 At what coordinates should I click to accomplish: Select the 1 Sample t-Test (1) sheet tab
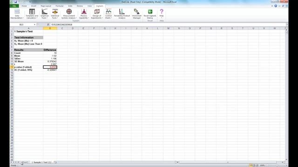[41, 162]
